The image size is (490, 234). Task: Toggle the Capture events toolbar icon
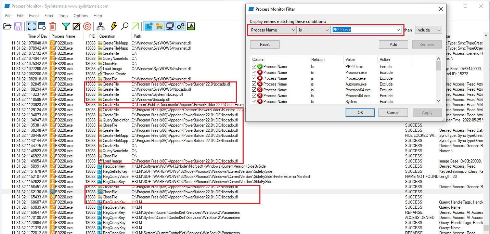click(x=31, y=26)
